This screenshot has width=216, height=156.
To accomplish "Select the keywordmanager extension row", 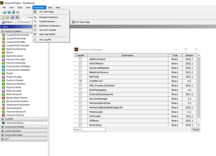I will (135, 99).
